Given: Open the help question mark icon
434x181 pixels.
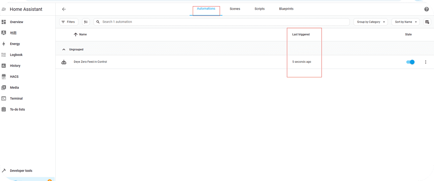Looking at the screenshot, I should coord(426,9).
